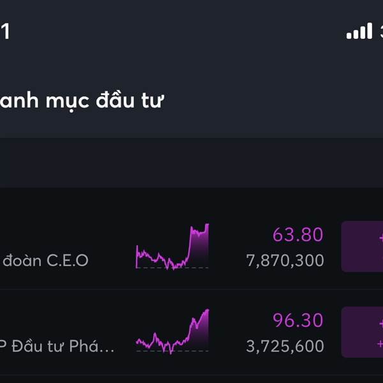Open the C.E.O intraday sparkline chart
Screen dimensions: 383x383
pos(172,246)
